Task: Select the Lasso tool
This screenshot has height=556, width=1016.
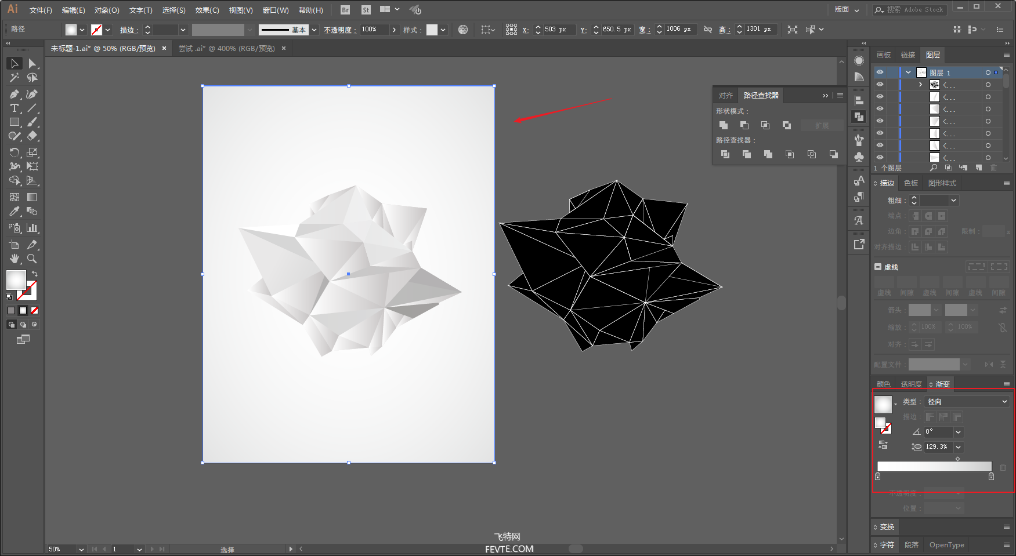Action: 32,78
